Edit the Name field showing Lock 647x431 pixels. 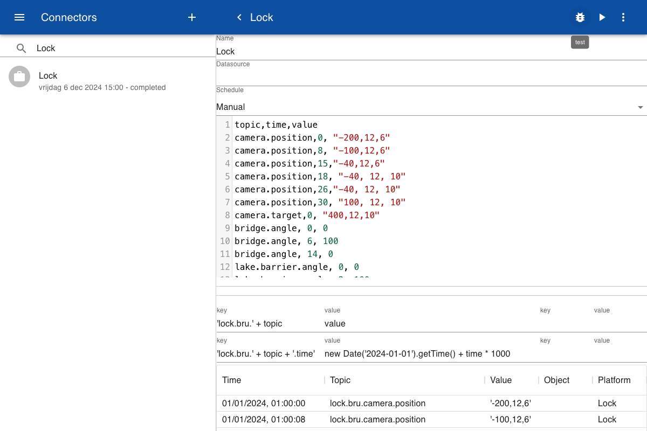pyautogui.click(x=431, y=51)
